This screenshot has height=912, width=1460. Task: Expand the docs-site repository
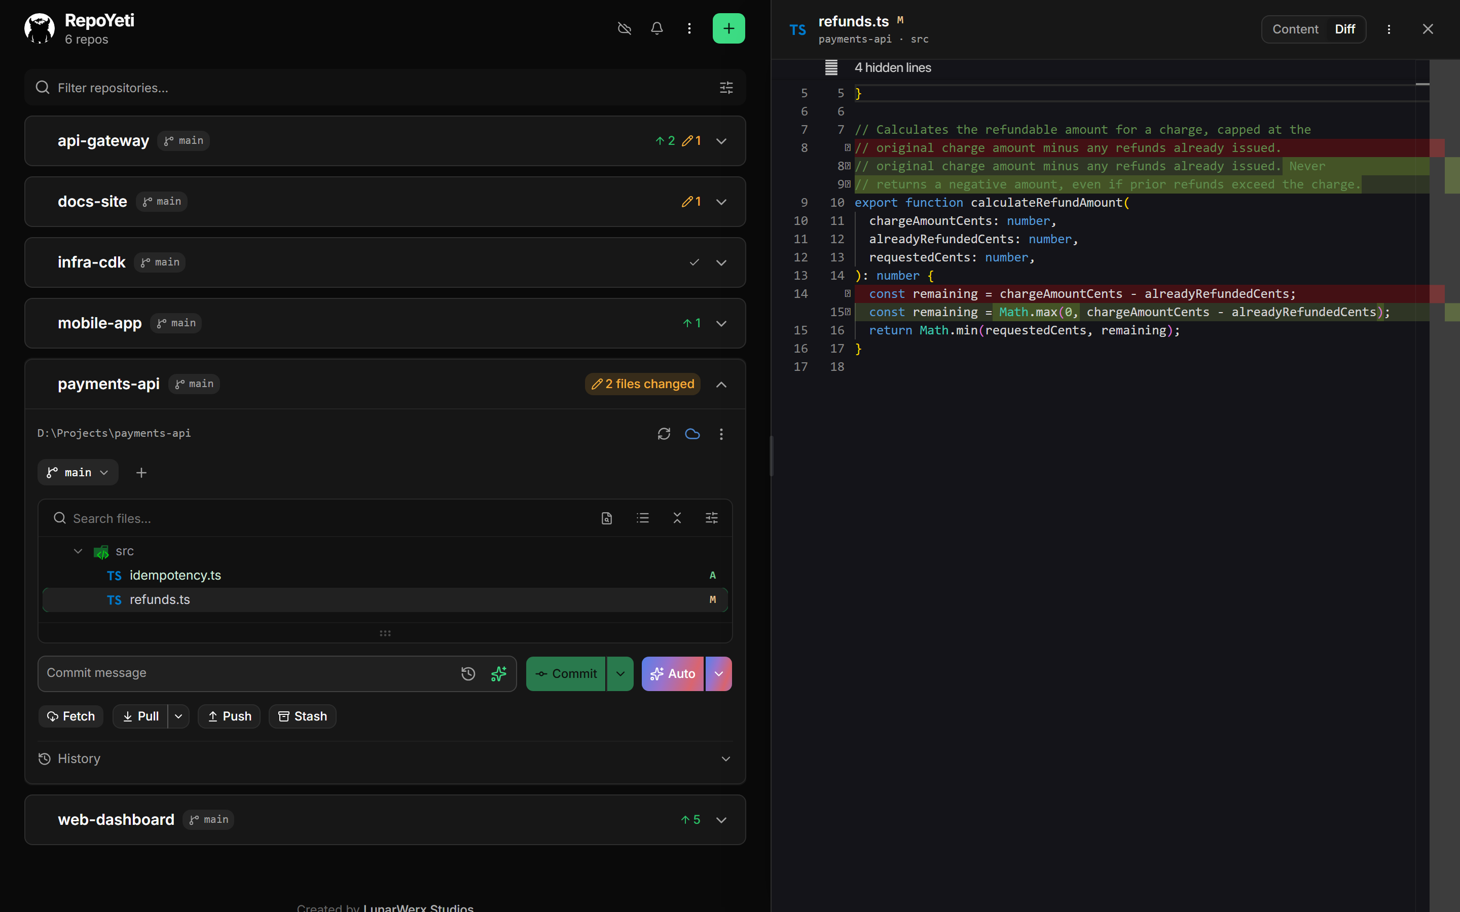tap(721, 202)
